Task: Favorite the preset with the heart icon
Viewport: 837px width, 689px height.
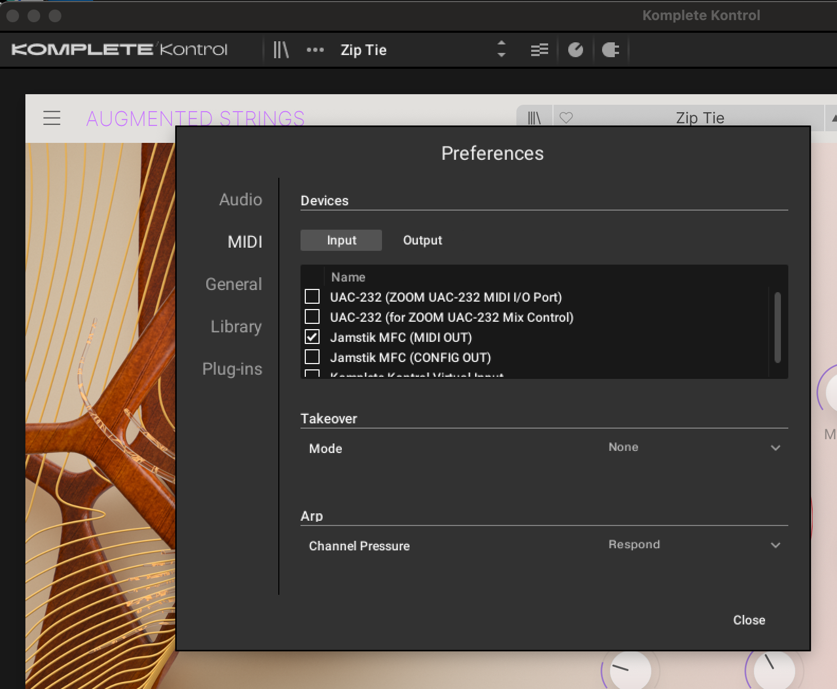Action: click(566, 117)
